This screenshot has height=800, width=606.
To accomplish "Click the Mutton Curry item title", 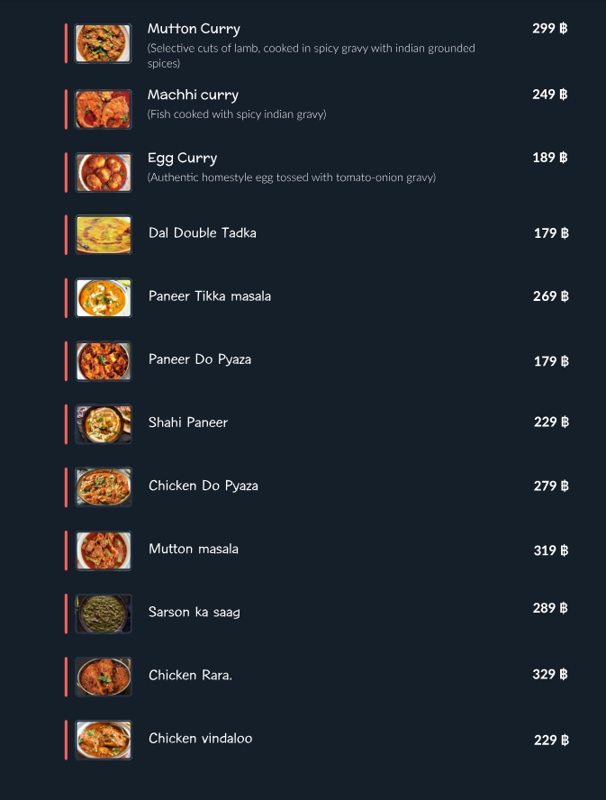I will pyautogui.click(x=194, y=29).
